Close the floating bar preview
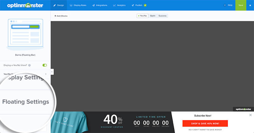 click(251, 115)
